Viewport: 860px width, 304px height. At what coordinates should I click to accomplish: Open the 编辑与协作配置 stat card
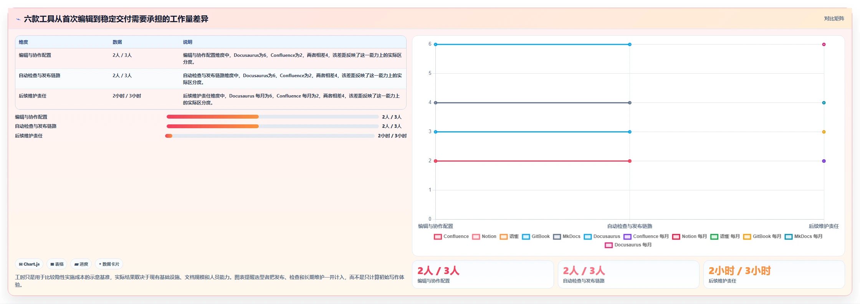pos(483,274)
